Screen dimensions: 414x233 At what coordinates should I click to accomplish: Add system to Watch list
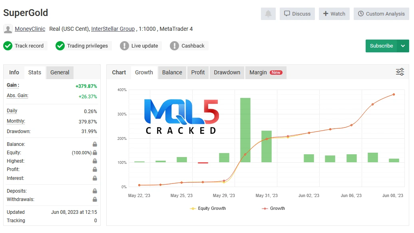334,14
